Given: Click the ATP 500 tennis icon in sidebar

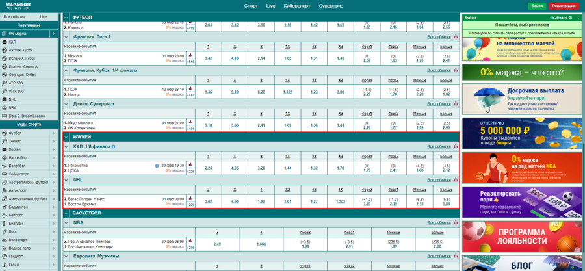Looking at the screenshot, I should [5, 83].
